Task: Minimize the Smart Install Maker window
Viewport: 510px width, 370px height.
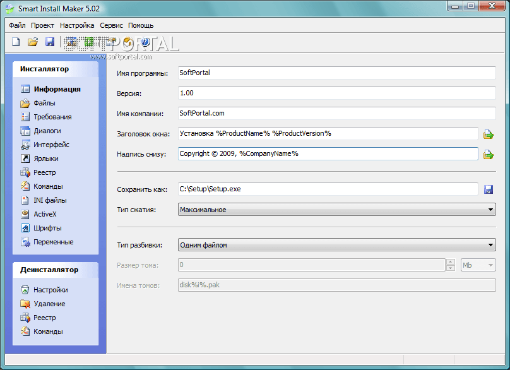Action: point(455,6)
